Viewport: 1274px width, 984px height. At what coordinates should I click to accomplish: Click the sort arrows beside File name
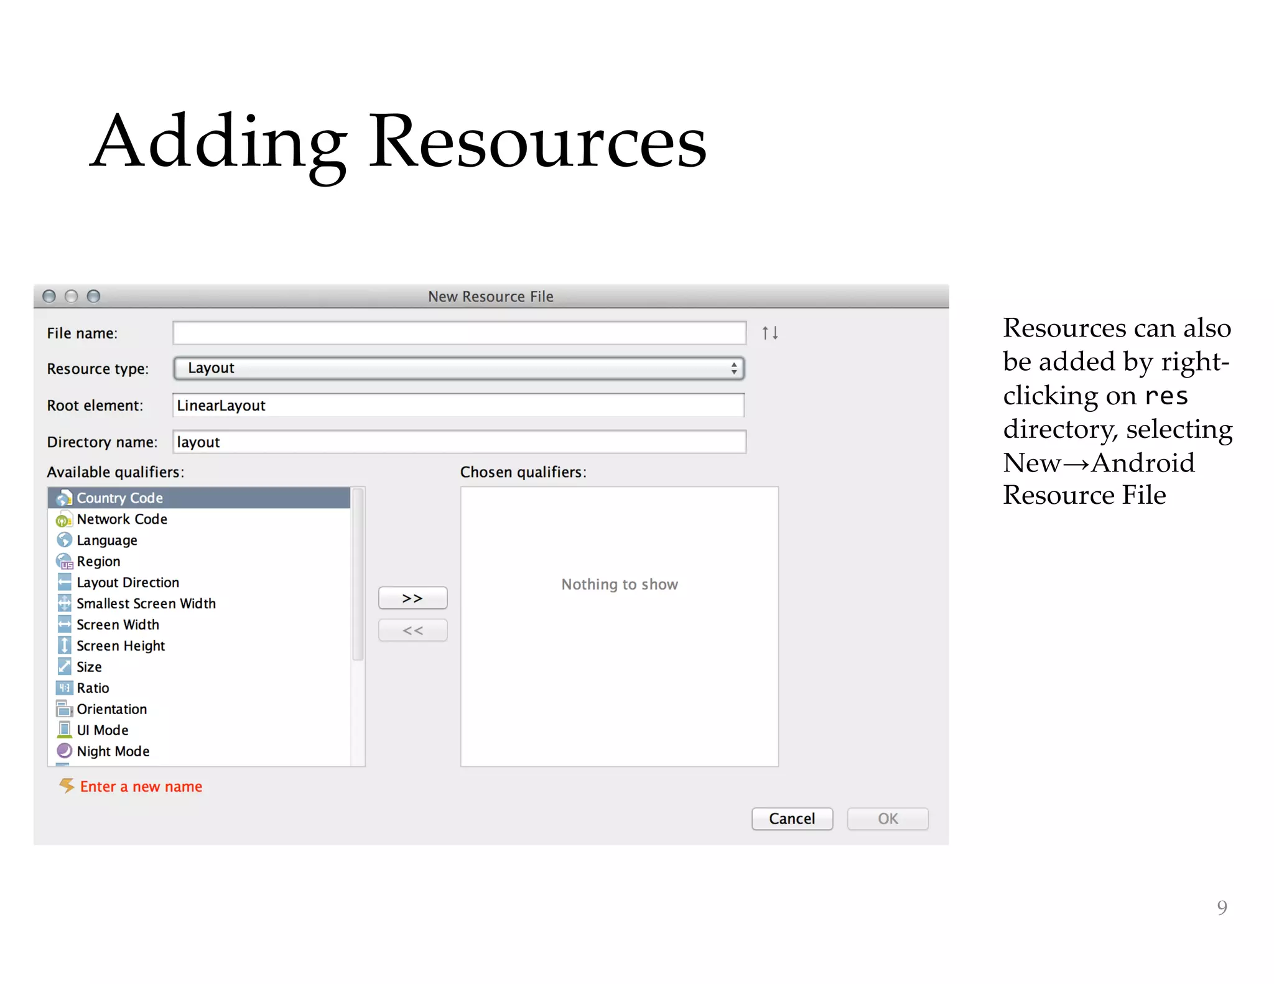[770, 333]
